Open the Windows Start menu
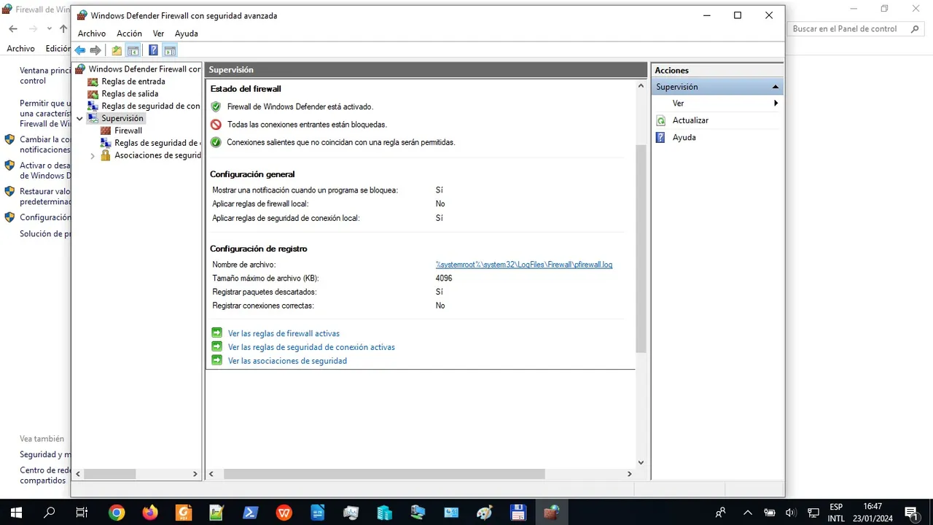The image size is (933, 525). coord(16,513)
